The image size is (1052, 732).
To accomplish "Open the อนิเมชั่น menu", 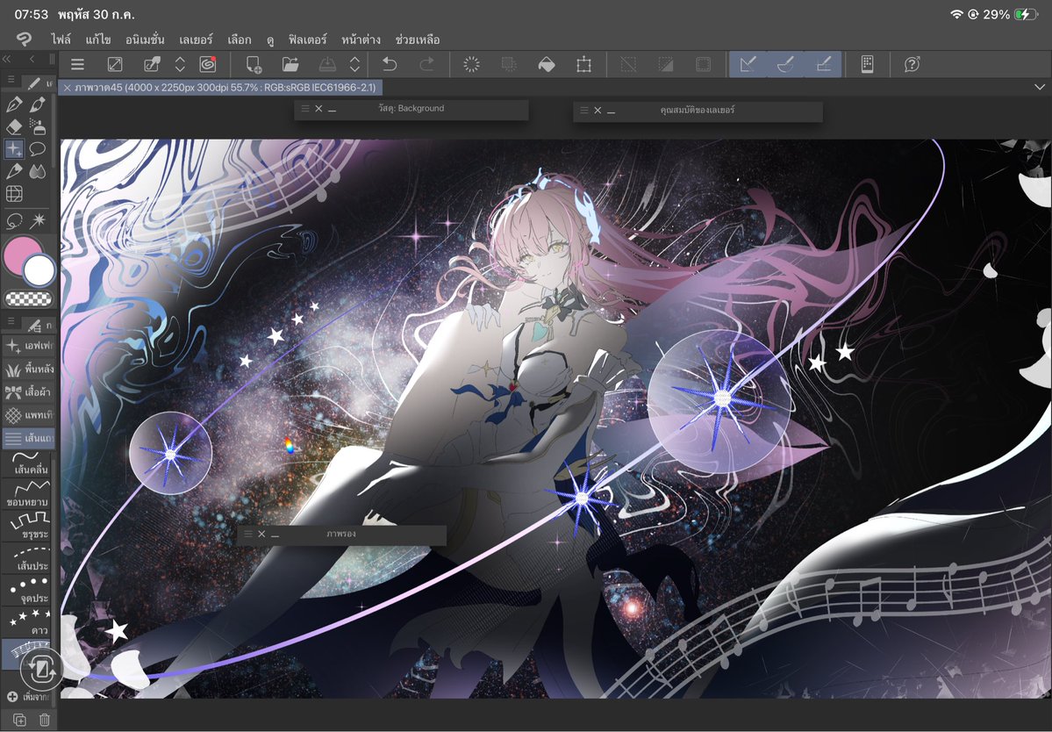I will click(145, 39).
